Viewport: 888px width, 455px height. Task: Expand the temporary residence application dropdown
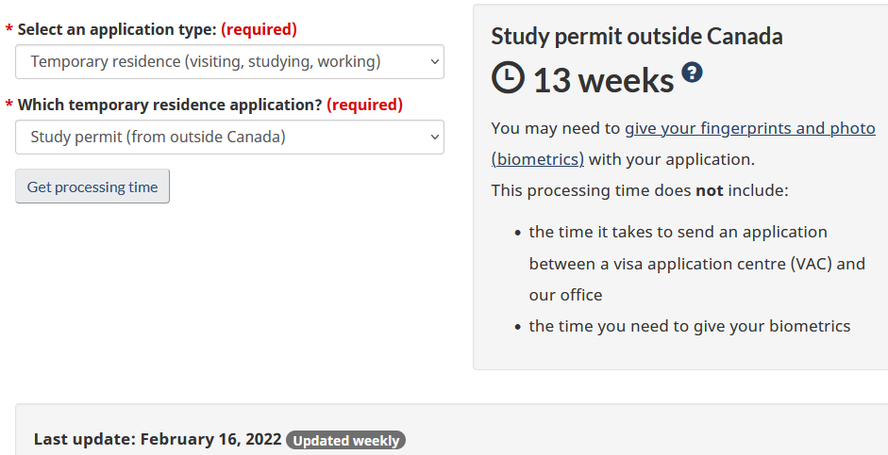[x=229, y=138]
